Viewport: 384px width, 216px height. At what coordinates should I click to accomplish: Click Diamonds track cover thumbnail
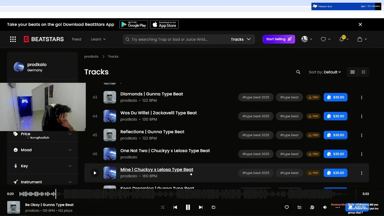110,97
